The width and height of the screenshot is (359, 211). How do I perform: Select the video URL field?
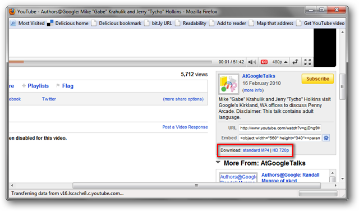click(x=280, y=128)
